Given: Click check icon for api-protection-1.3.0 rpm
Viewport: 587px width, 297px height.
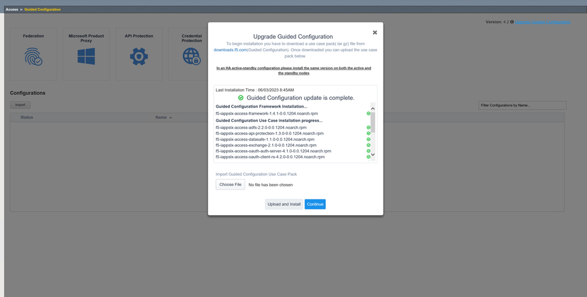Looking at the screenshot, I should pyautogui.click(x=368, y=134).
